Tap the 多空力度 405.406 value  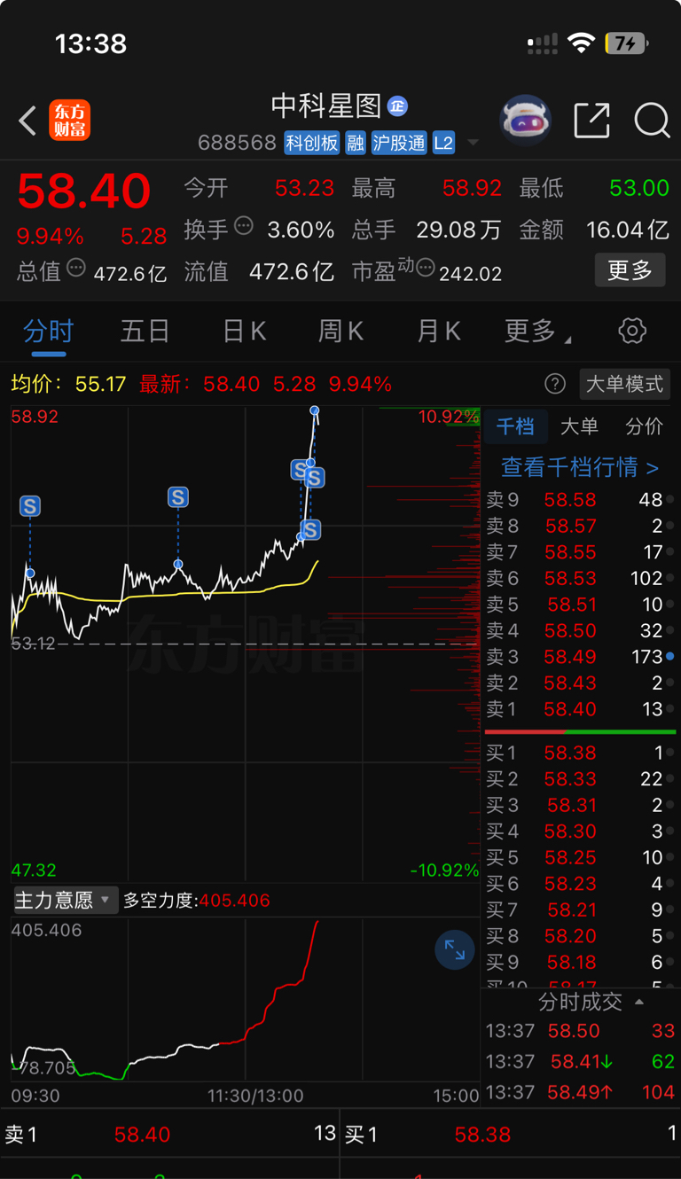(234, 901)
